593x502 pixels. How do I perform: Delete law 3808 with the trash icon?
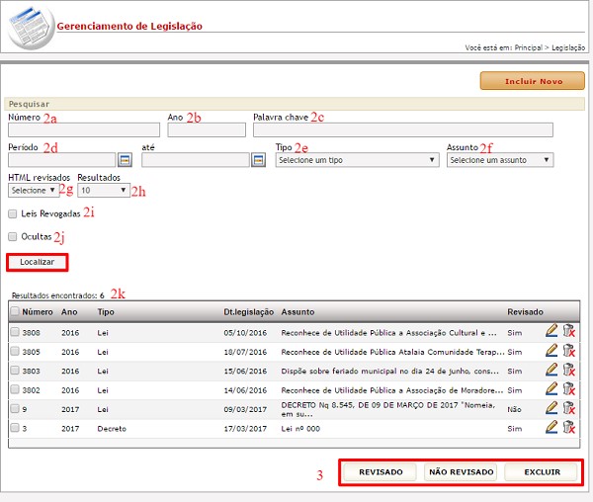click(x=569, y=331)
